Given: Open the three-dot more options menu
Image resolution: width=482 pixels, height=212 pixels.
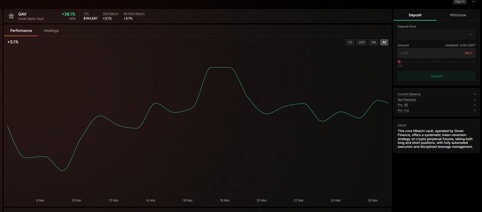Looking at the screenshot, I should 474,2.
